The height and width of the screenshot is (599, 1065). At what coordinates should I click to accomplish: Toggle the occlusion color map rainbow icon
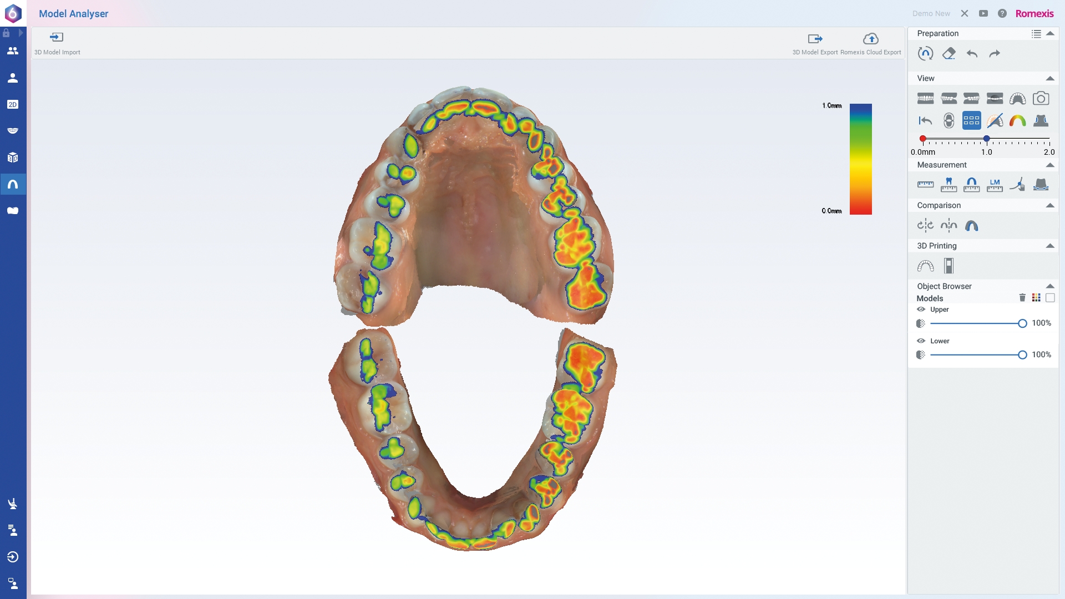coord(1017,120)
